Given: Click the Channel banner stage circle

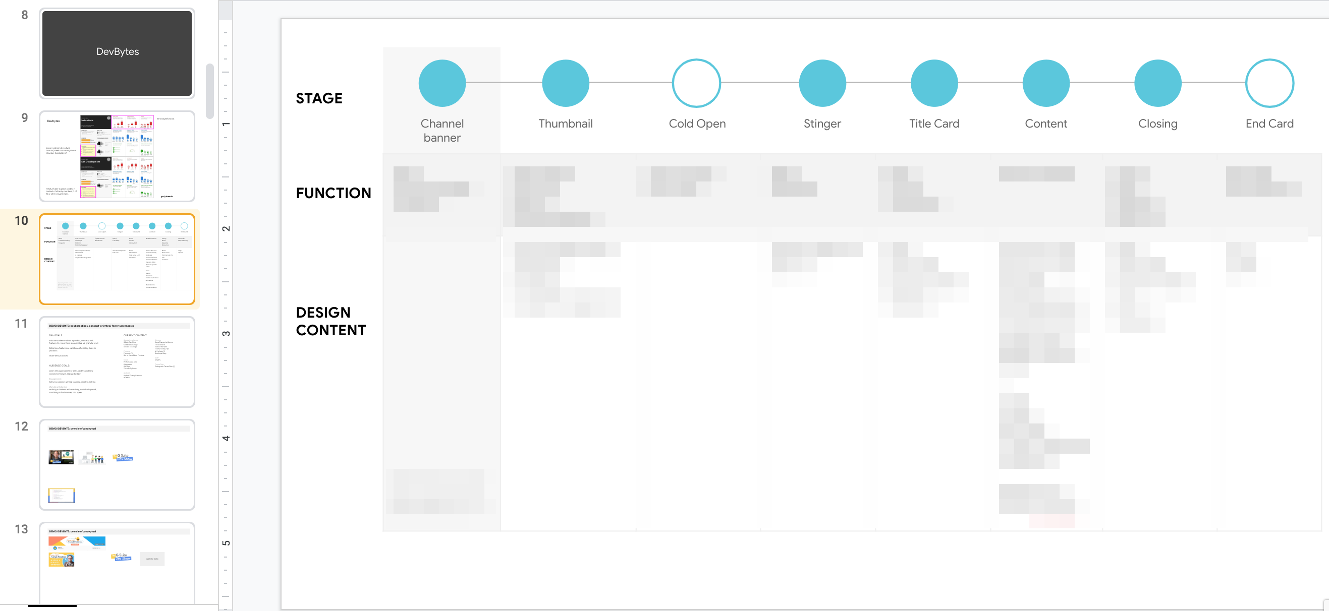Looking at the screenshot, I should point(441,83).
